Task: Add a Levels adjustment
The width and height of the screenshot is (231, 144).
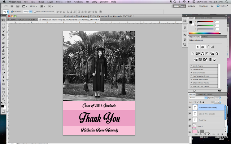Action: (202, 47)
